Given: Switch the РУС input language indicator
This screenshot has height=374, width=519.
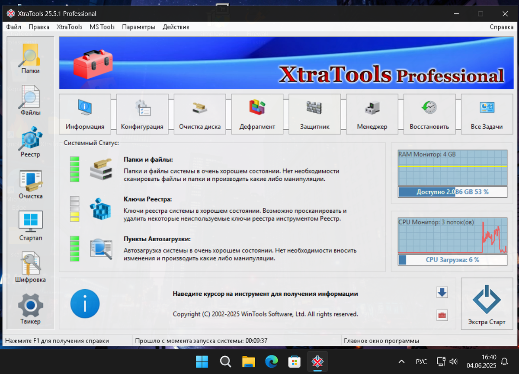Looking at the screenshot, I should (421, 361).
